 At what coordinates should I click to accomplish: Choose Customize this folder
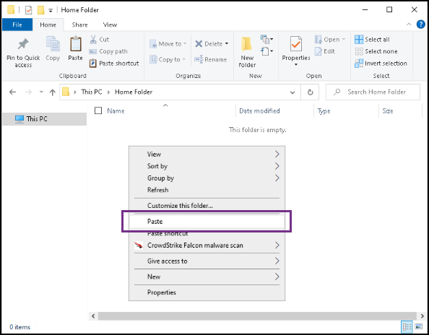[x=207, y=206]
